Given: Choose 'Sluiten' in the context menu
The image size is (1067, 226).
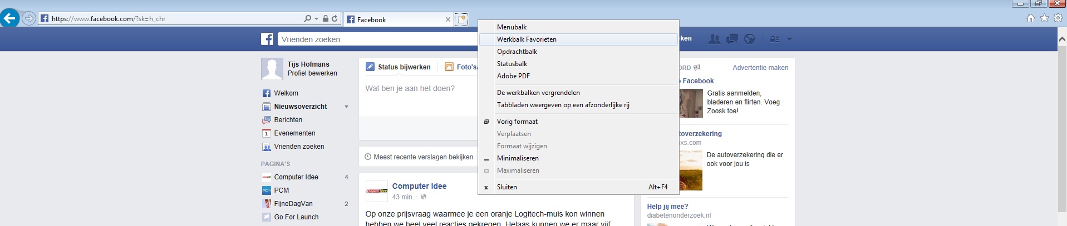Looking at the screenshot, I should [578, 187].
